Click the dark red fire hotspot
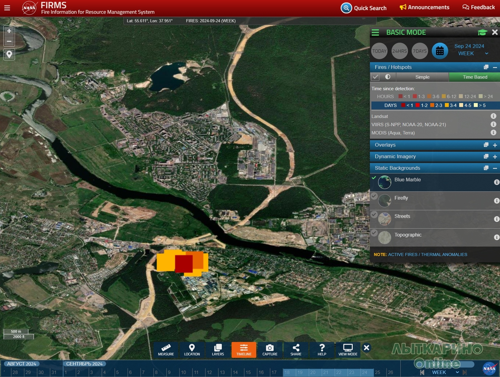Image resolution: width=500 pixels, height=377 pixels. point(184,264)
